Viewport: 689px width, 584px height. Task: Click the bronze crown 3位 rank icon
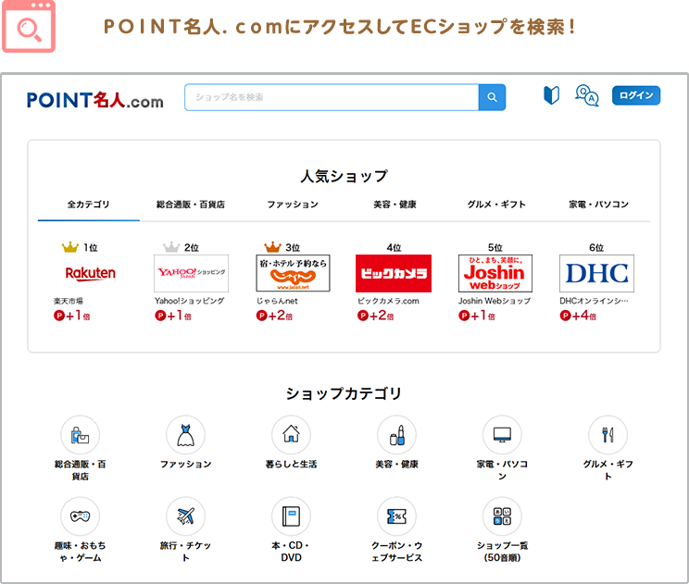pos(272,247)
